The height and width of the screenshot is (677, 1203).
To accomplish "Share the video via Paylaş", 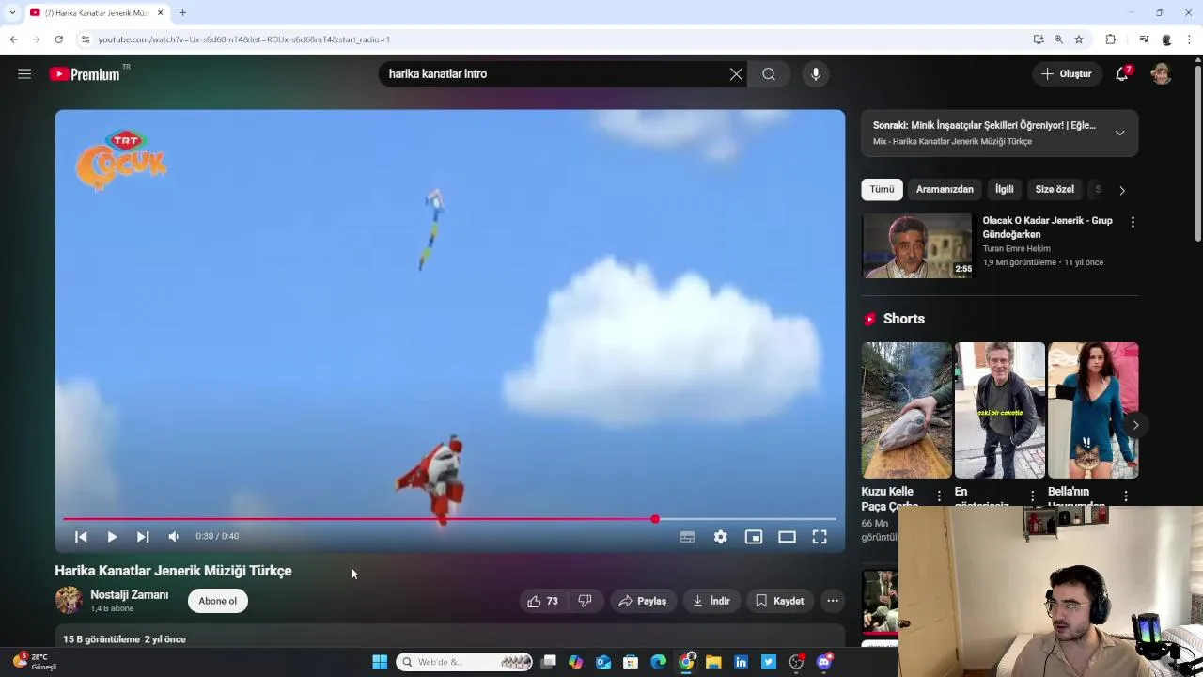I will point(643,601).
